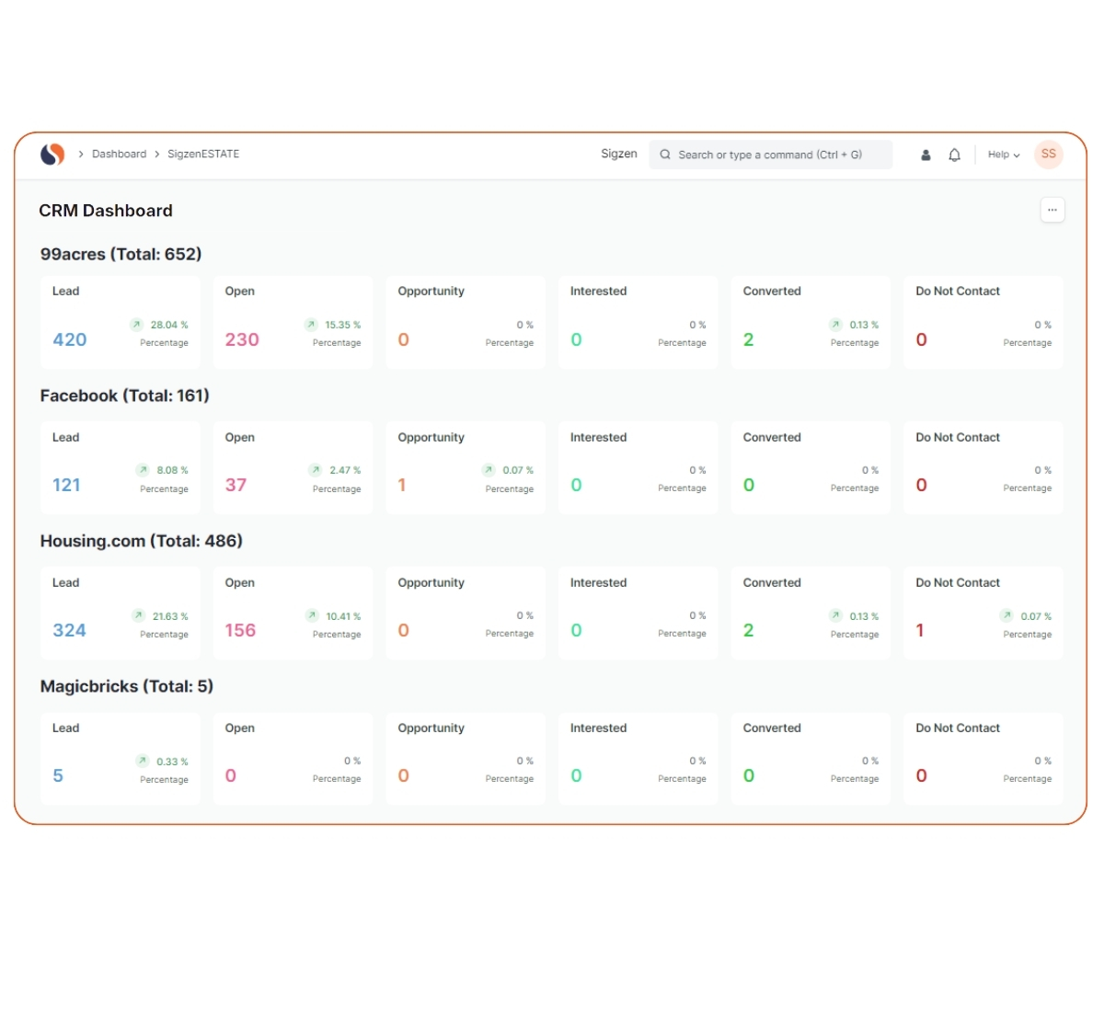Click the 99acres Lead trend arrow icon

click(x=136, y=325)
